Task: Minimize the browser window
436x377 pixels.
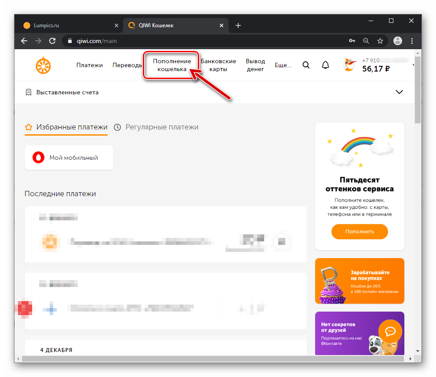Action: [x=371, y=21]
